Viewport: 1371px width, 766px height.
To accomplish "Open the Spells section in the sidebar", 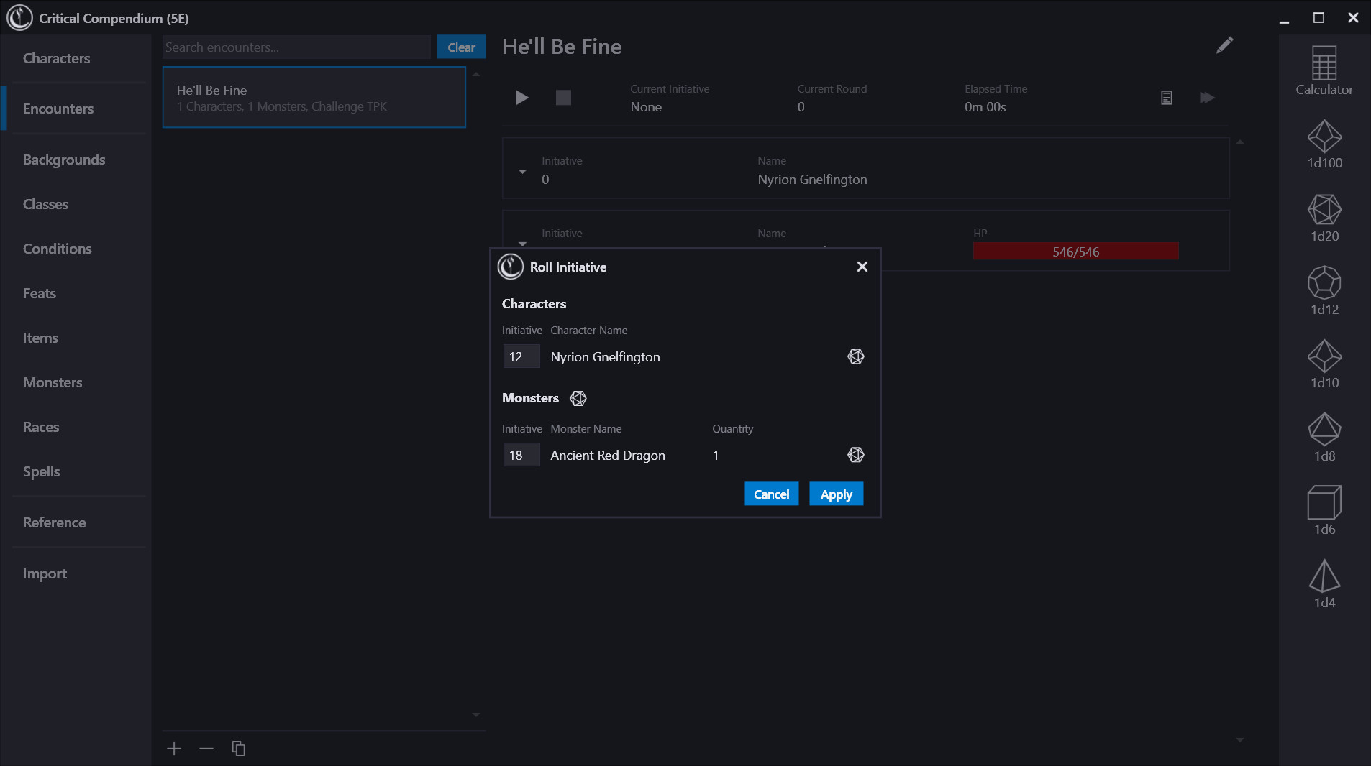I will 41,471.
